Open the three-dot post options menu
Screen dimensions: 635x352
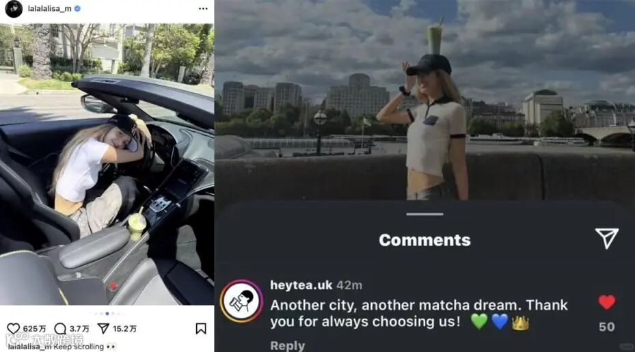pos(203,8)
